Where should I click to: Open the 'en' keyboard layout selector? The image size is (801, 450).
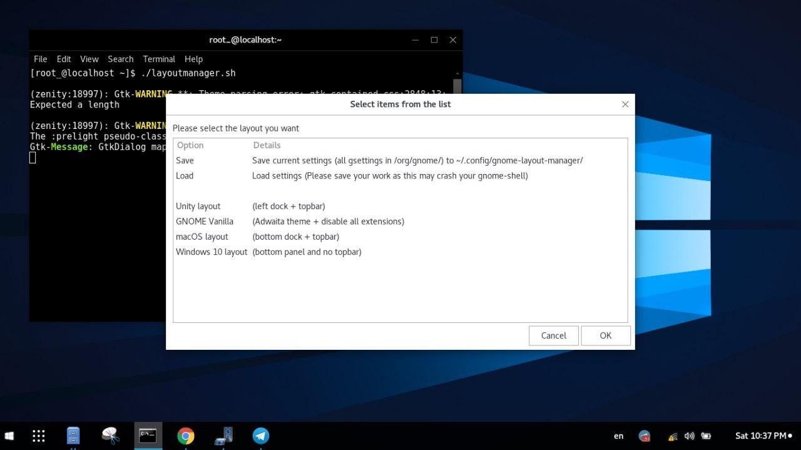coord(618,436)
